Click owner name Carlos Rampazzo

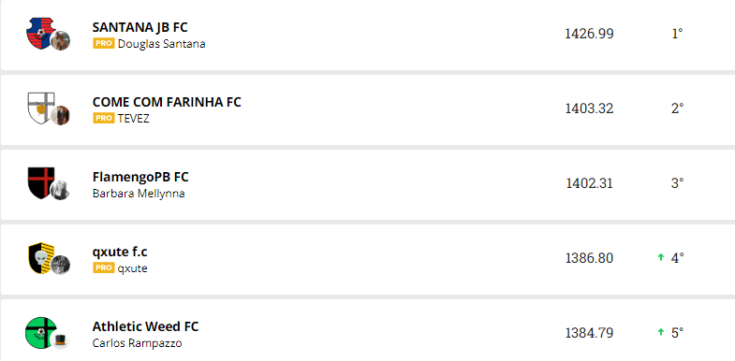137,343
